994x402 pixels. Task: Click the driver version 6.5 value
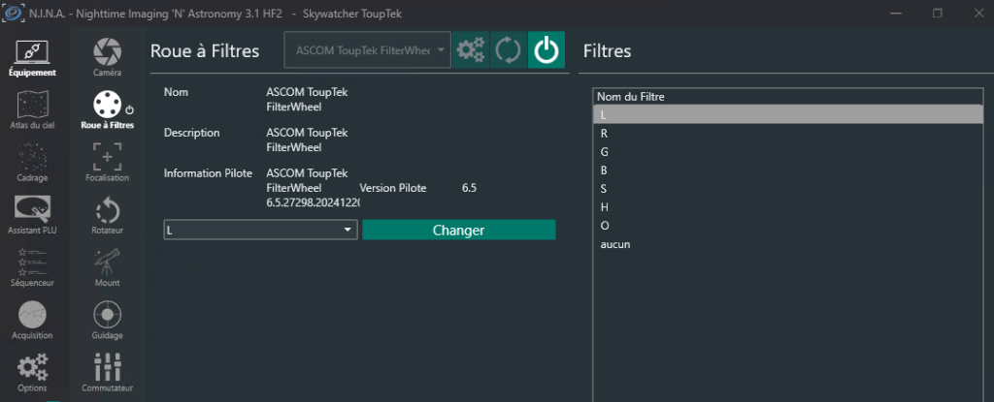(x=469, y=188)
